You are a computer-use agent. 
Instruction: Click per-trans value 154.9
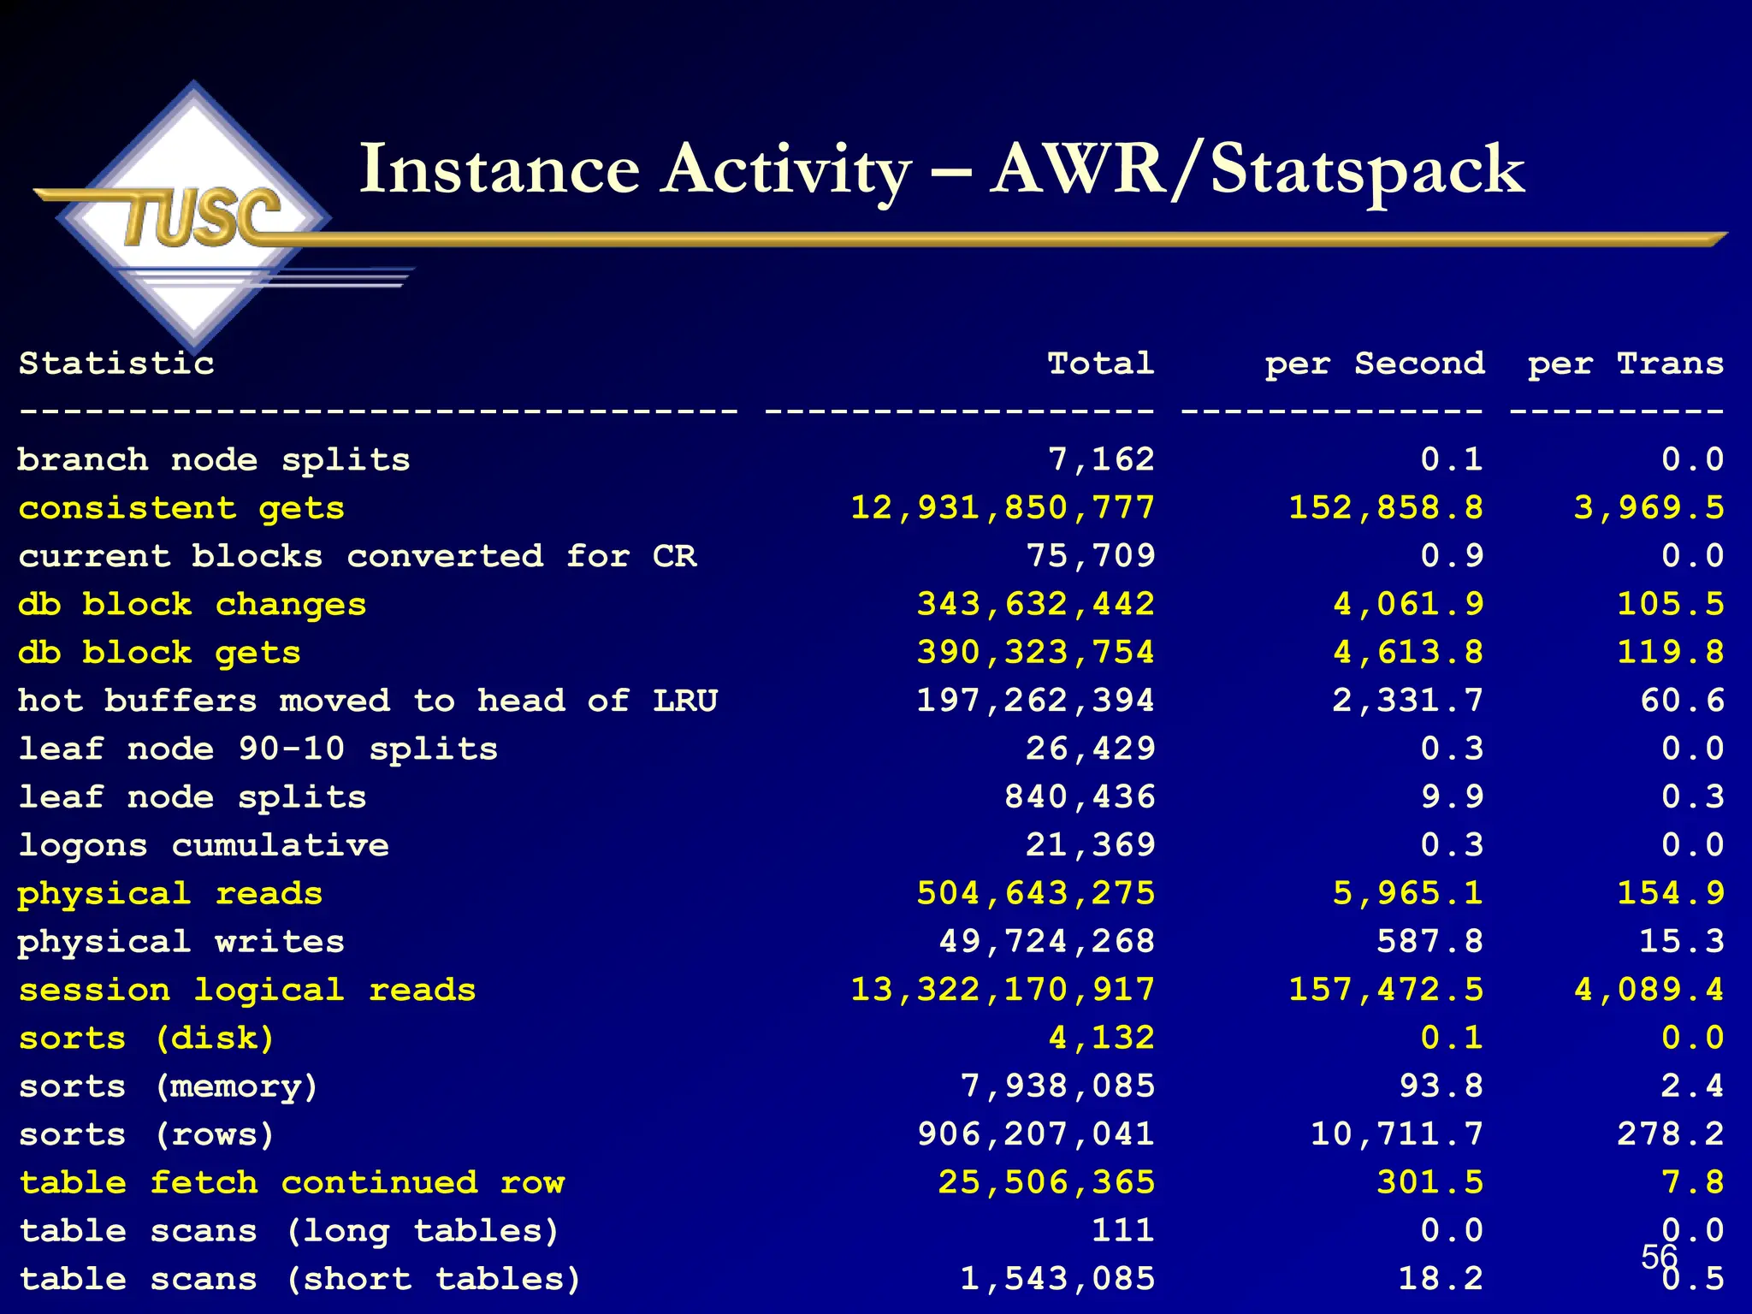(1671, 894)
